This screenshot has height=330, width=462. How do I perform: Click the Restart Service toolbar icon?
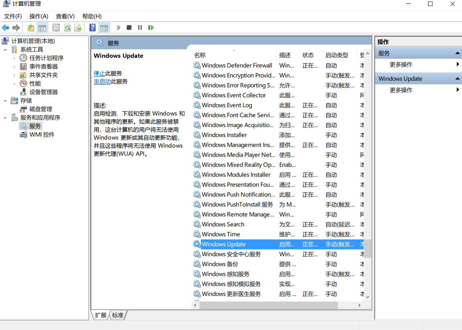click(x=151, y=28)
